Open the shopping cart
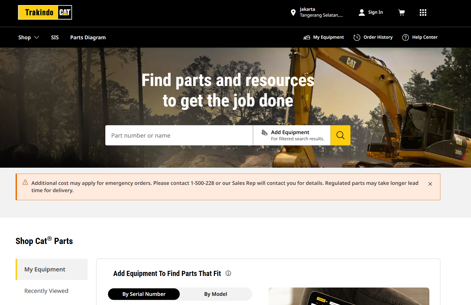 [x=401, y=12]
